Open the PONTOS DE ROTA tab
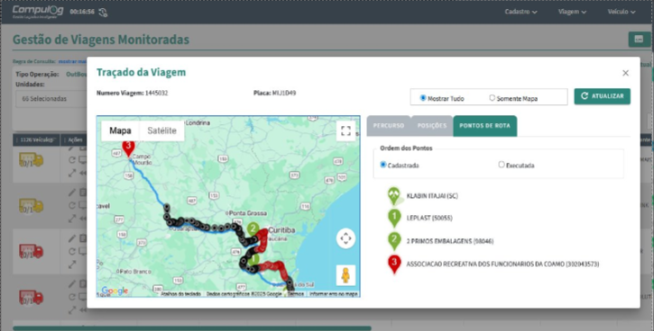This screenshot has width=654, height=331. click(x=484, y=126)
